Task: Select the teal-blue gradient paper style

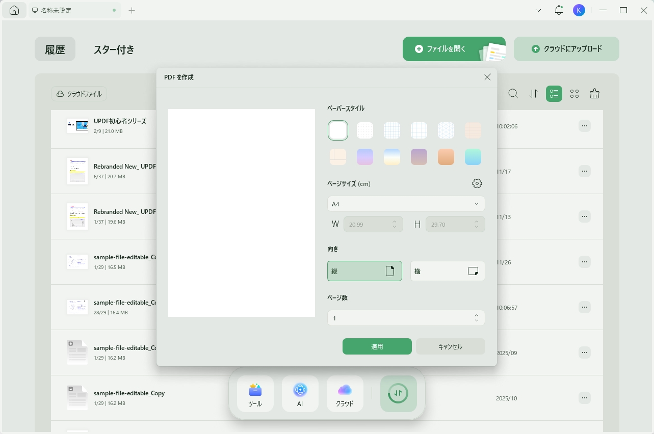Action: (x=473, y=157)
